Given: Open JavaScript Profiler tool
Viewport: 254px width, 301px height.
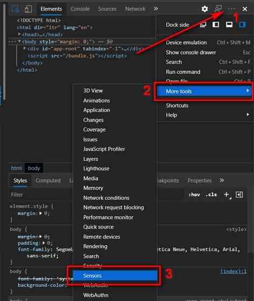Looking at the screenshot, I should point(115,149).
